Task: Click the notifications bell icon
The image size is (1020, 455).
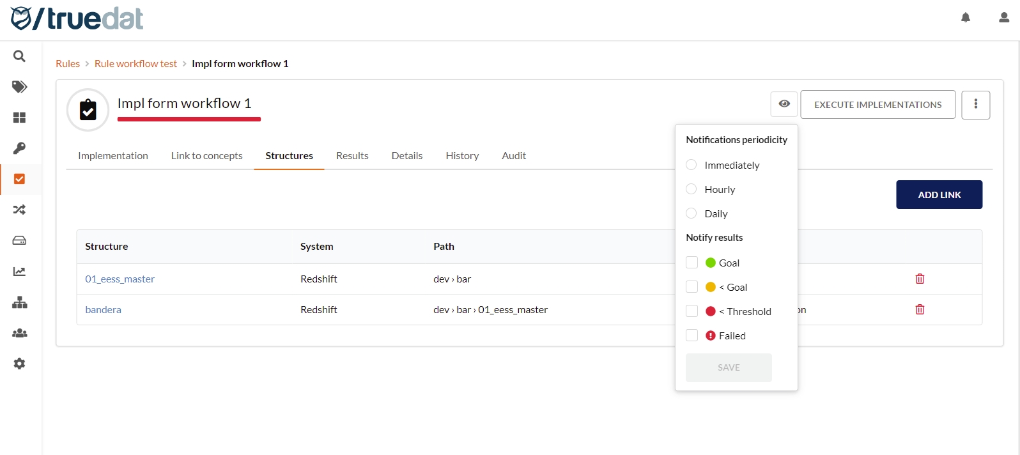Action: 966,18
